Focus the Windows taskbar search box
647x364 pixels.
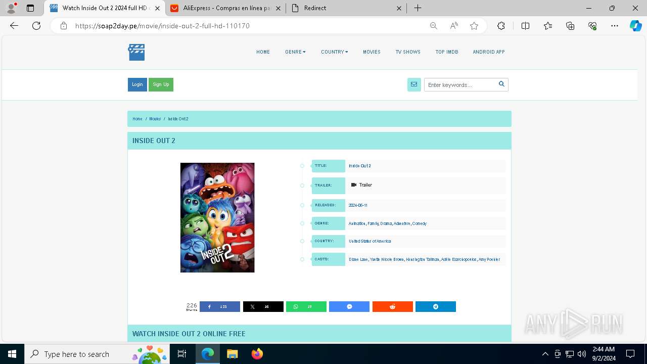97,354
